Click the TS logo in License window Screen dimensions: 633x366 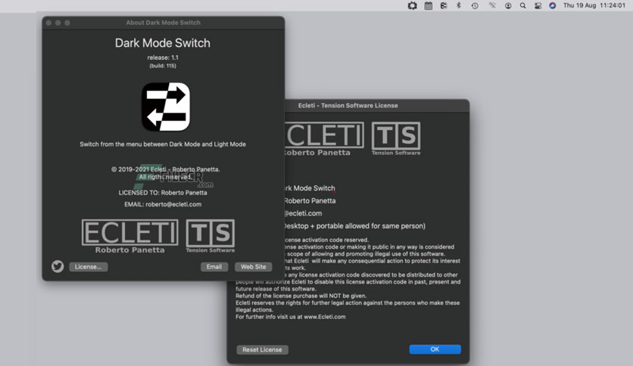click(395, 138)
